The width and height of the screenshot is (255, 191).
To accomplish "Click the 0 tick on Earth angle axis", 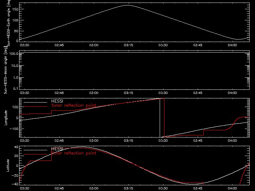I will coord(17,41).
